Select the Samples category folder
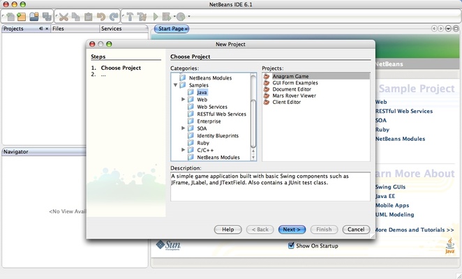 tap(199, 85)
